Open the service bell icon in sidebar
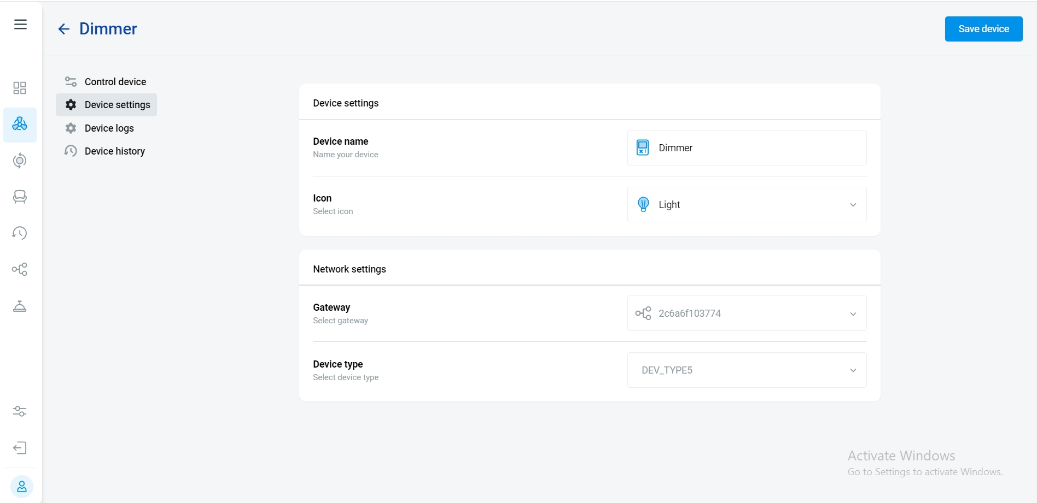 (20, 306)
